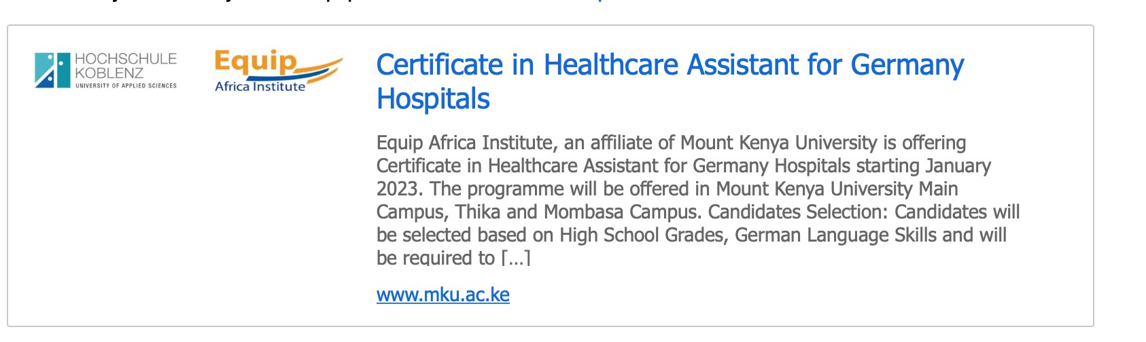Click the partially visible blue text at top
Image resolution: width=1146 pixels, height=342 pixels.
point(600,1)
